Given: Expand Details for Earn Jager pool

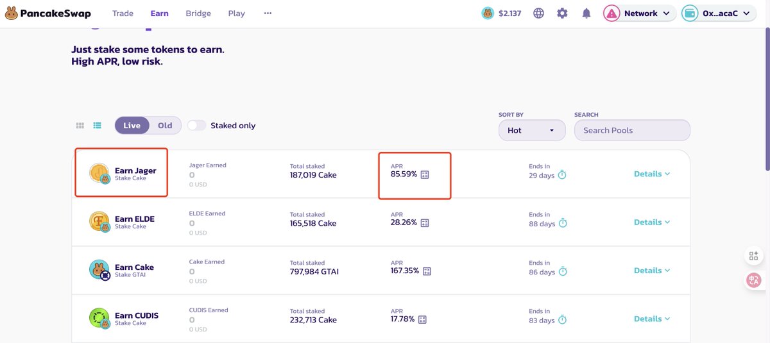Looking at the screenshot, I should pos(652,174).
